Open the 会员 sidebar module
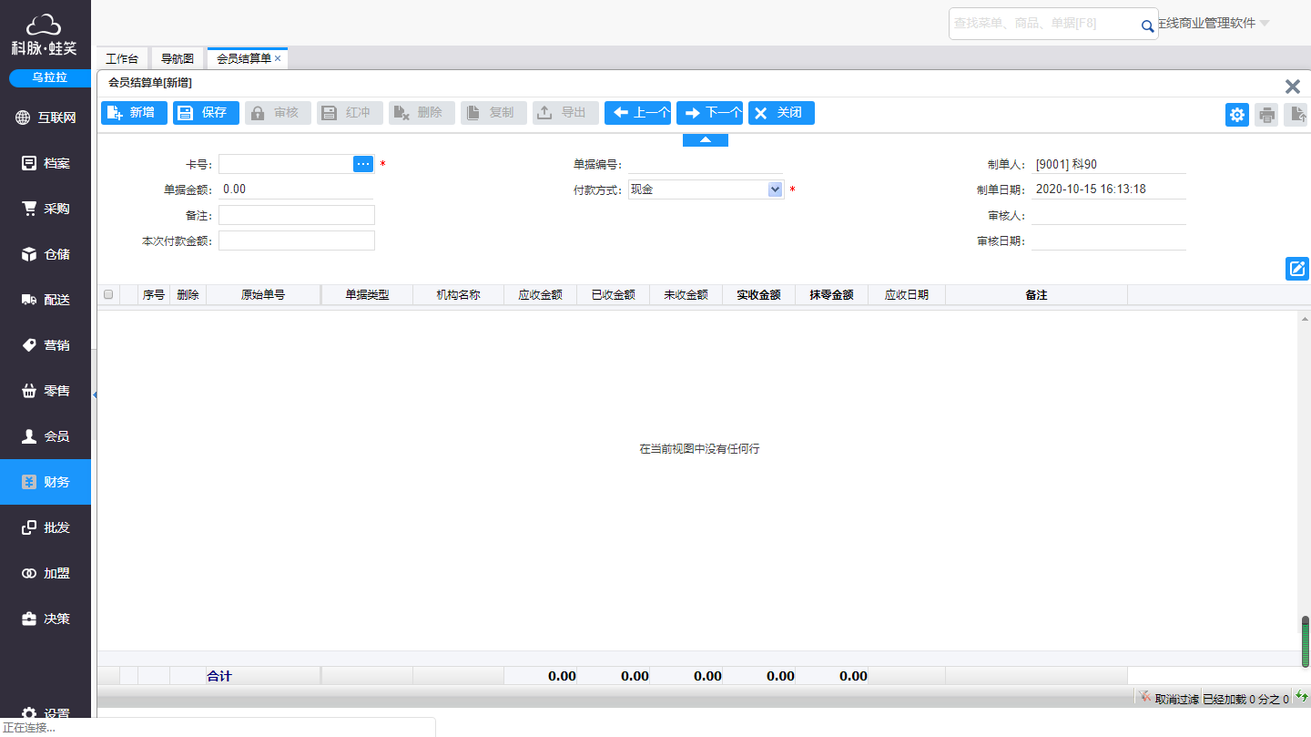This screenshot has height=737, width=1311. click(x=46, y=436)
